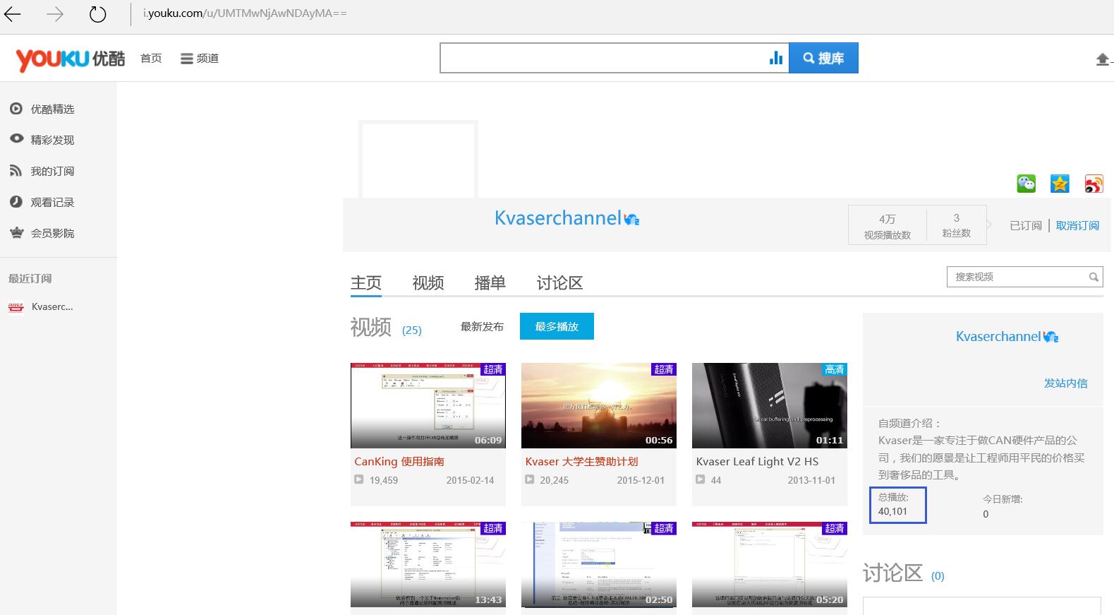The height and width of the screenshot is (615, 1114).
Task: Click the magnifier in 搜索视频 field
Action: (x=1094, y=277)
